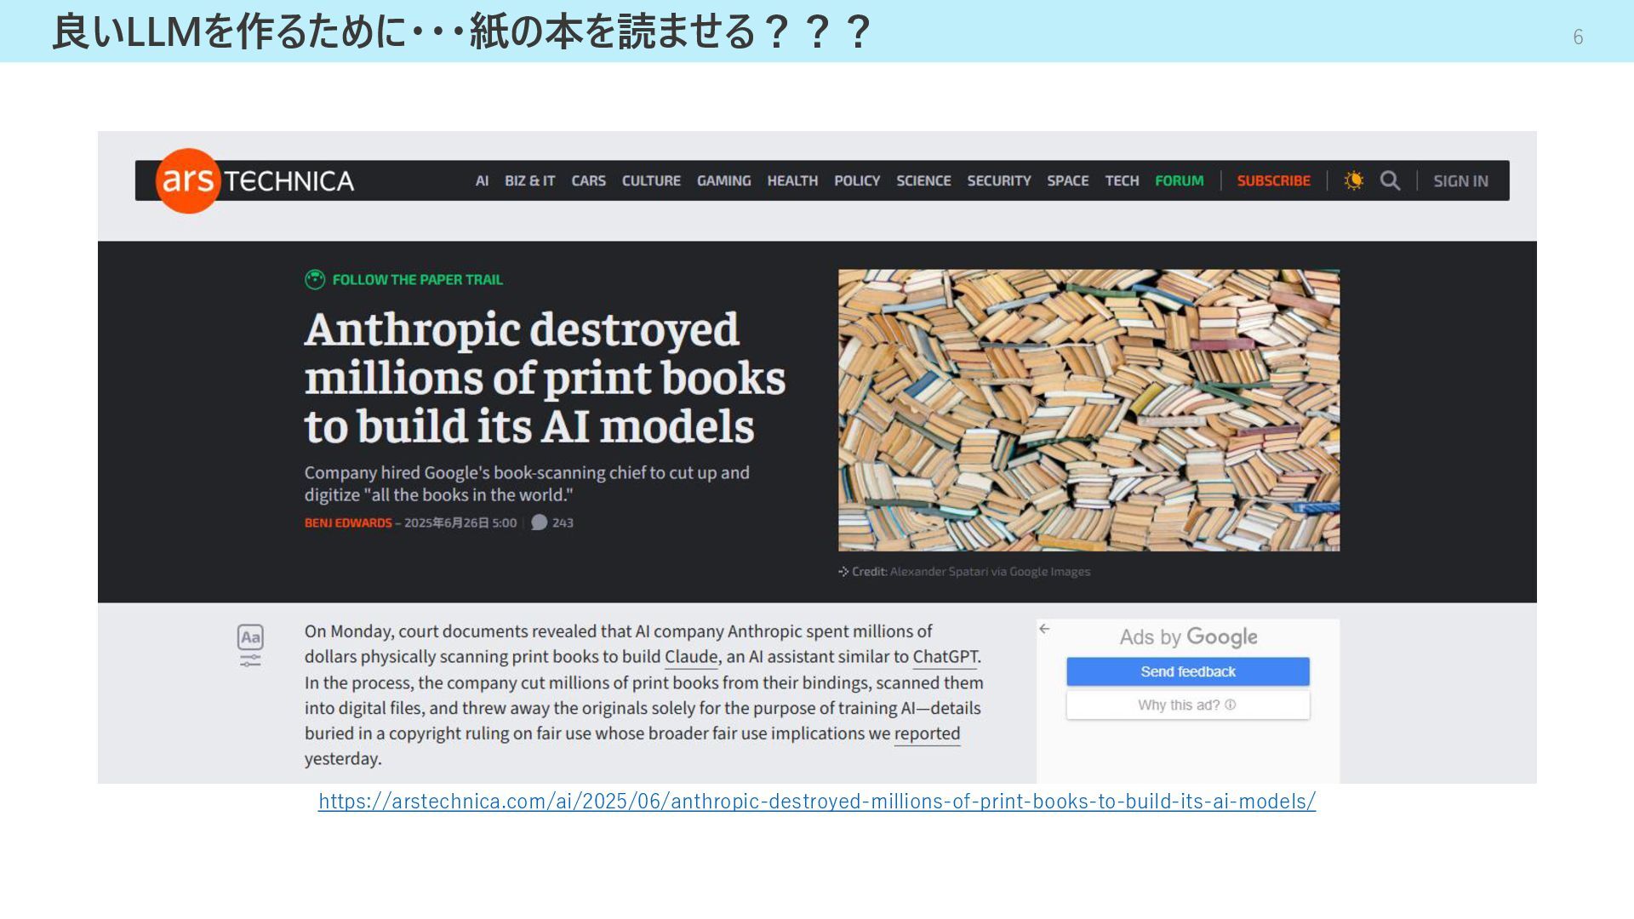Click the FOLLOW THE PAPER TRAIL label
The height and width of the screenshot is (919, 1634).
click(417, 279)
